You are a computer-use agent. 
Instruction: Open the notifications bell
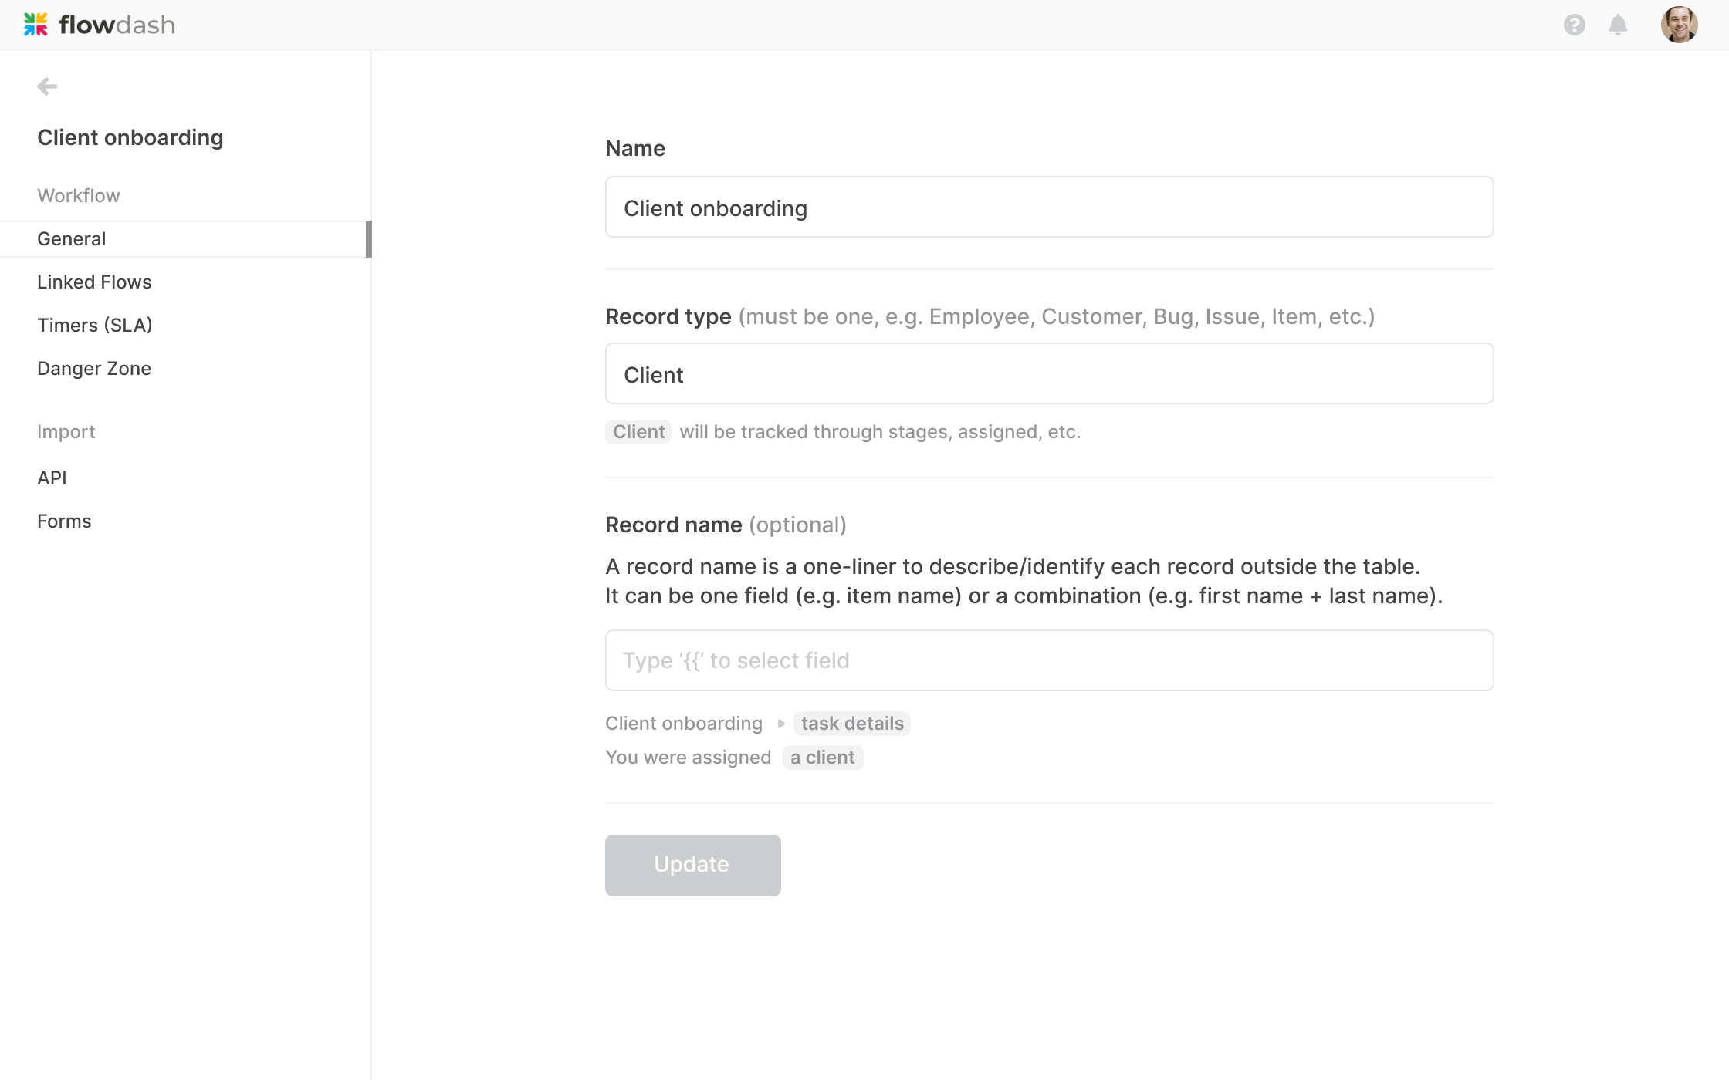(1618, 25)
